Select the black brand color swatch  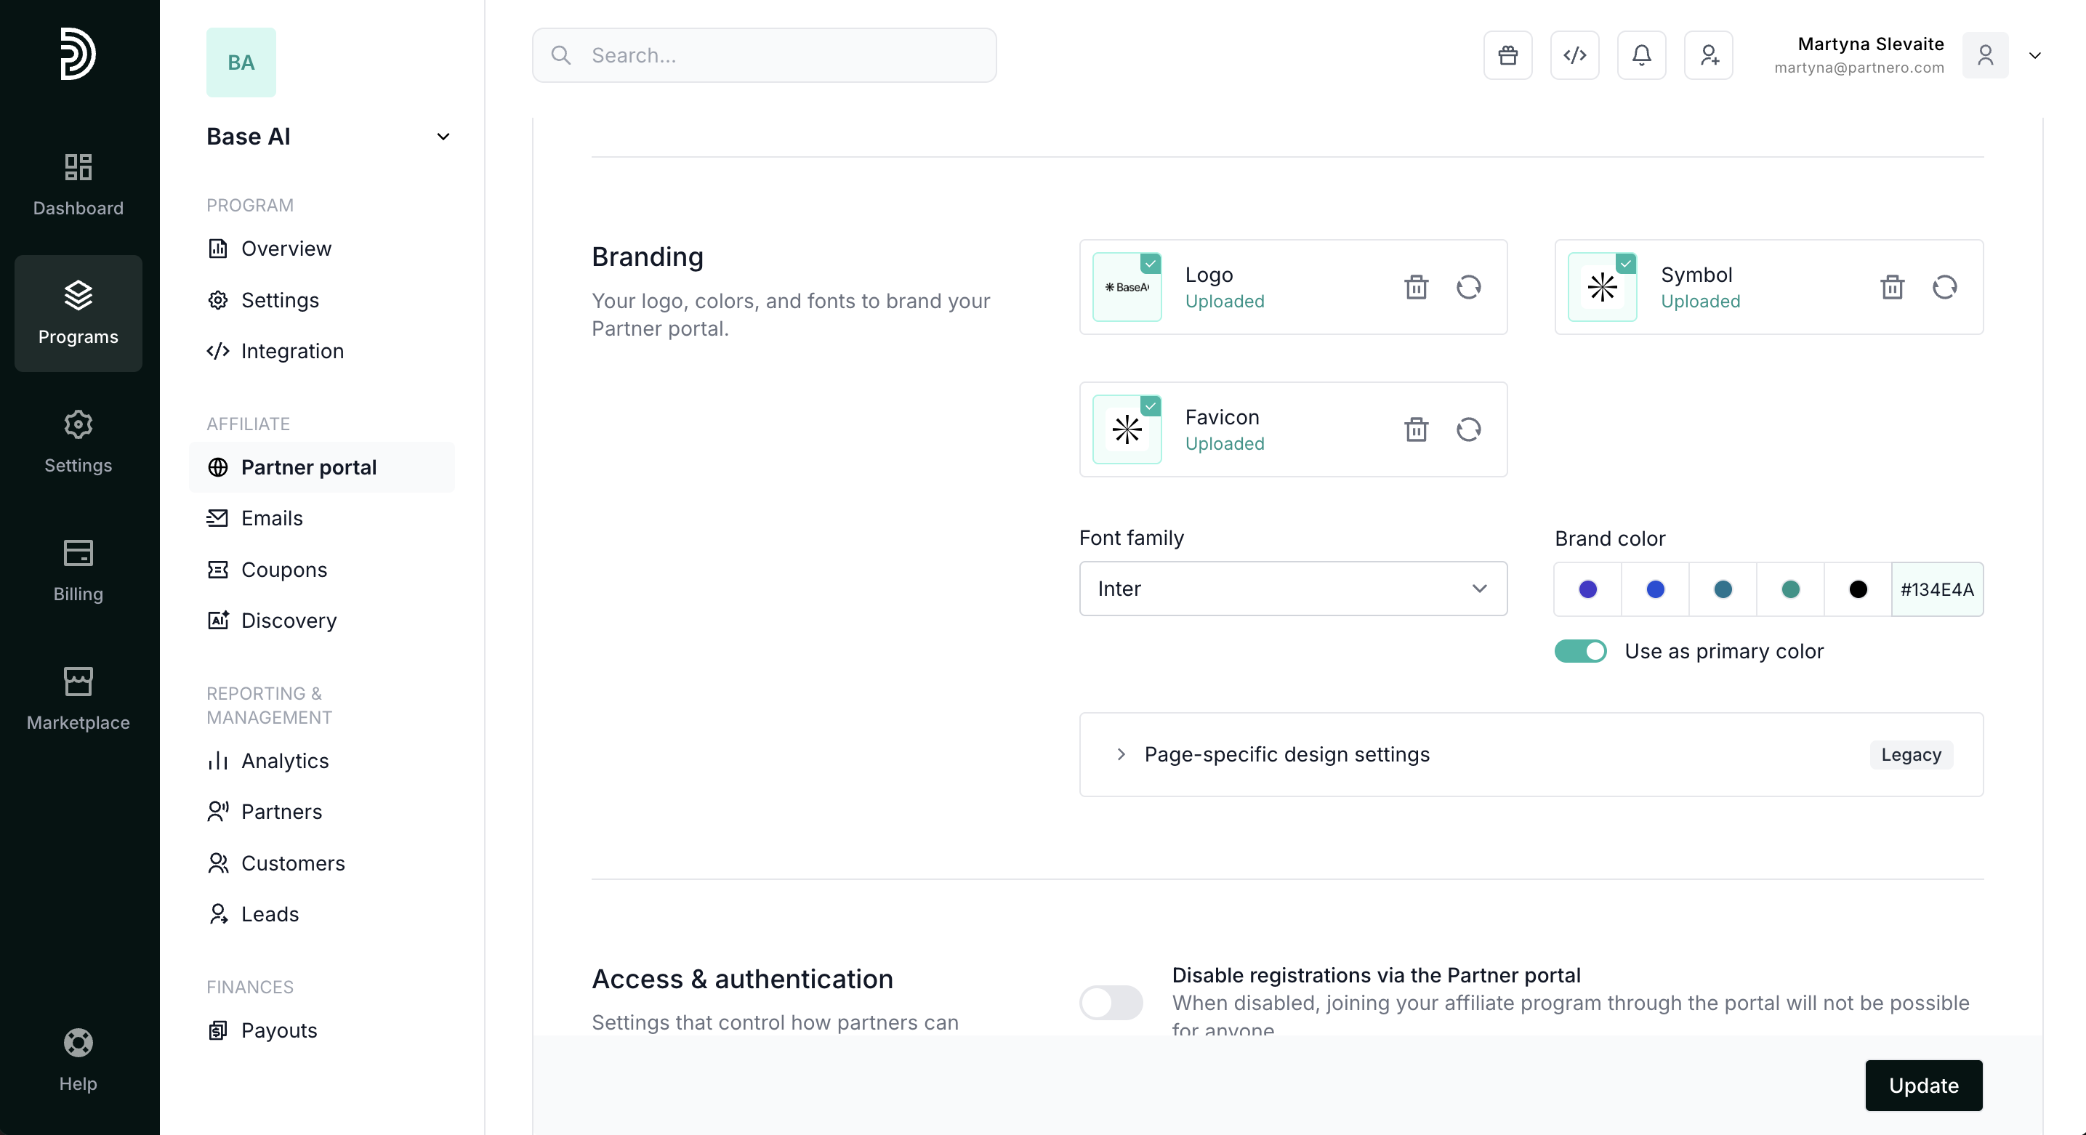(x=1858, y=589)
